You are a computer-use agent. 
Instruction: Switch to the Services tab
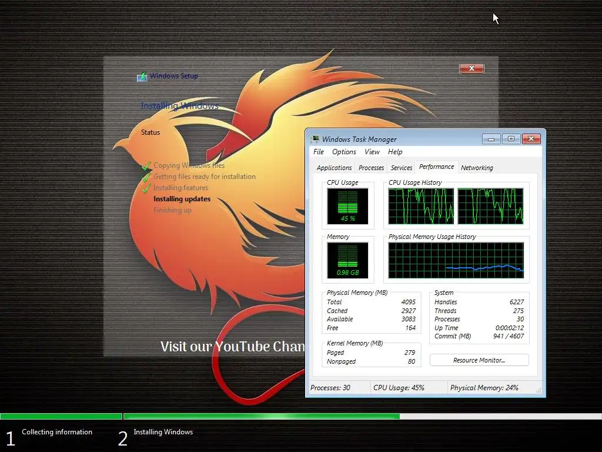(401, 168)
